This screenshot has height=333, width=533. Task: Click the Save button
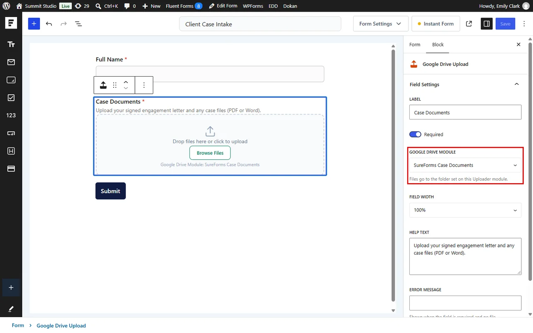tap(506, 24)
